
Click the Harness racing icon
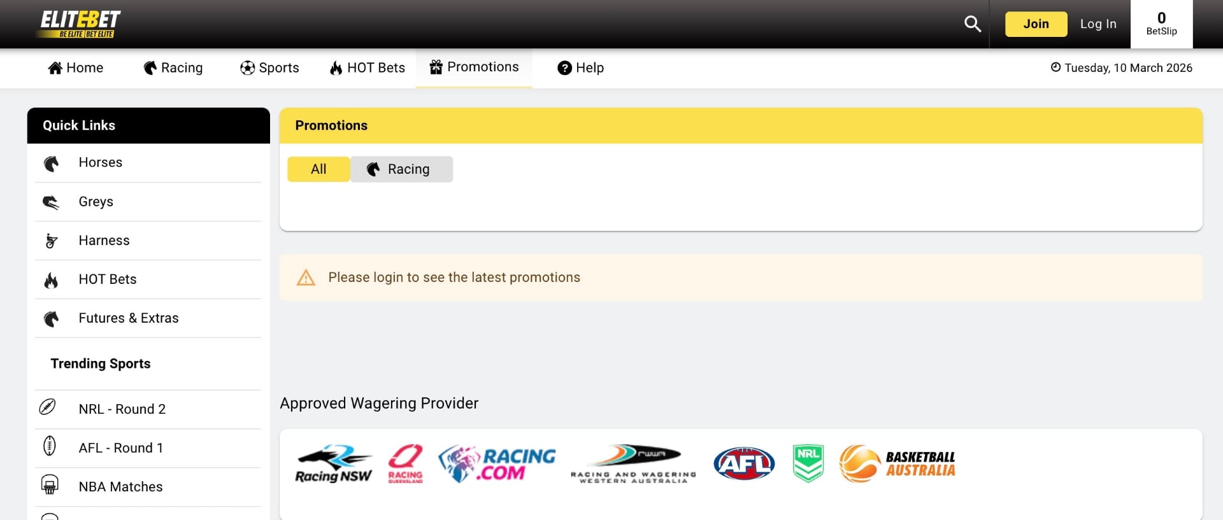click(x=51, y=241)
